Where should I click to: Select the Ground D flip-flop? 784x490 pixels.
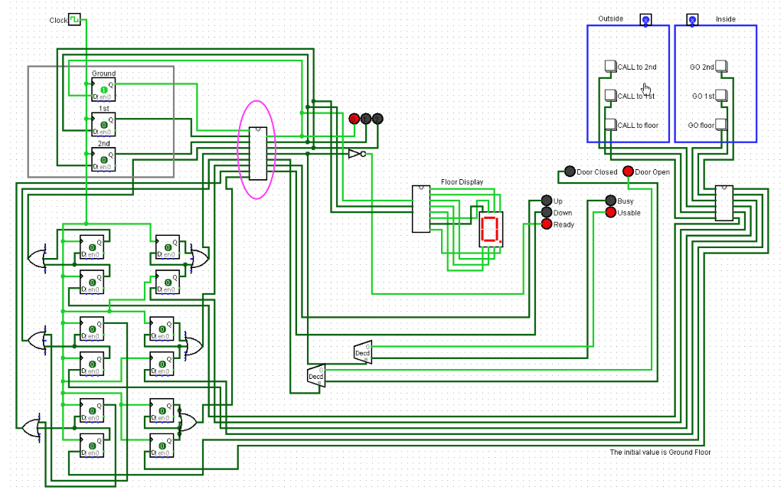(x=103, y=90)
